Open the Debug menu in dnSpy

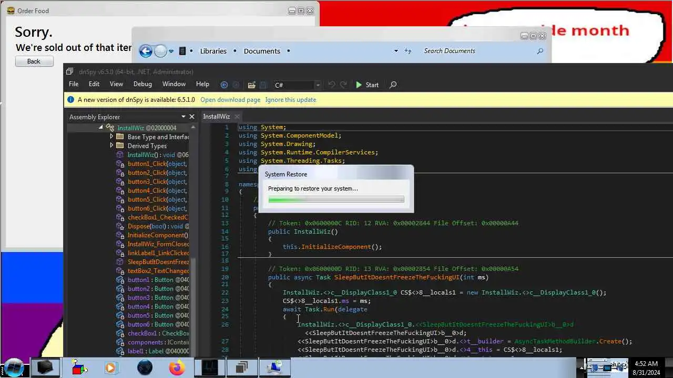142,84
